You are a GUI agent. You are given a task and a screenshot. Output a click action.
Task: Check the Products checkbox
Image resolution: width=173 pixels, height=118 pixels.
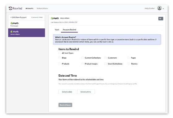[59, 64]
